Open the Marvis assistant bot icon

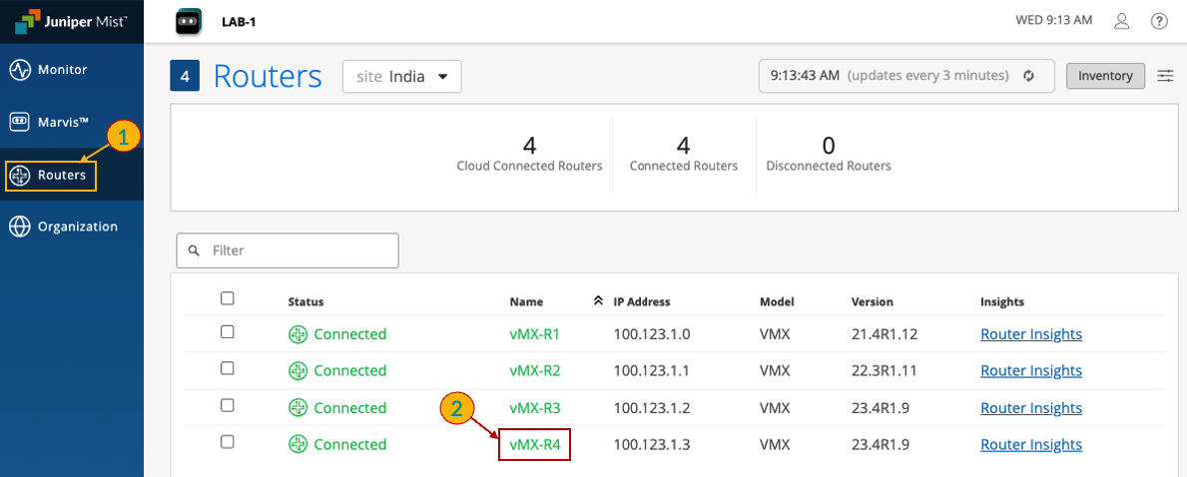188,21
